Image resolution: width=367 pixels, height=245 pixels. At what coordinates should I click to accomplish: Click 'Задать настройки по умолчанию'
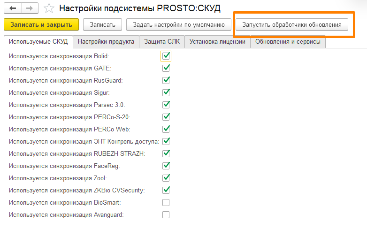point(179,24)
